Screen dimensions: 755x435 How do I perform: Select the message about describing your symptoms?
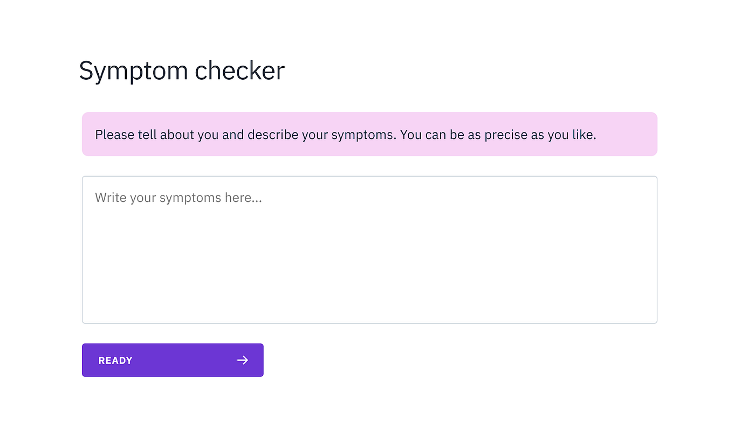[x=345, y=135]
